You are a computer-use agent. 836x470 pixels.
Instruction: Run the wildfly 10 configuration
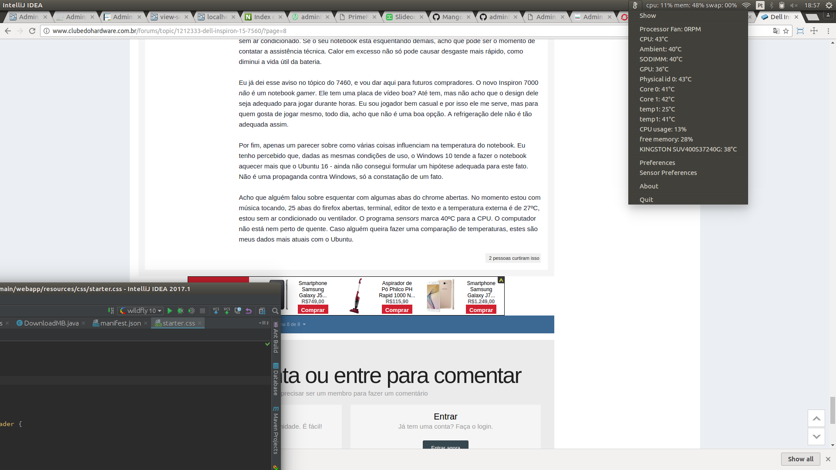coord(170,311)
